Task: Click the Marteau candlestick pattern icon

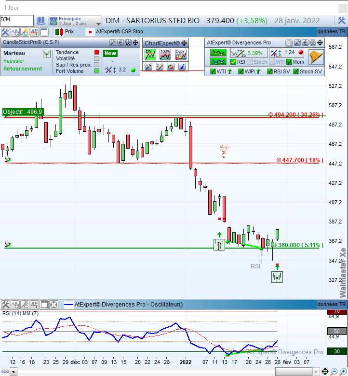Action: tap(47, 54)
